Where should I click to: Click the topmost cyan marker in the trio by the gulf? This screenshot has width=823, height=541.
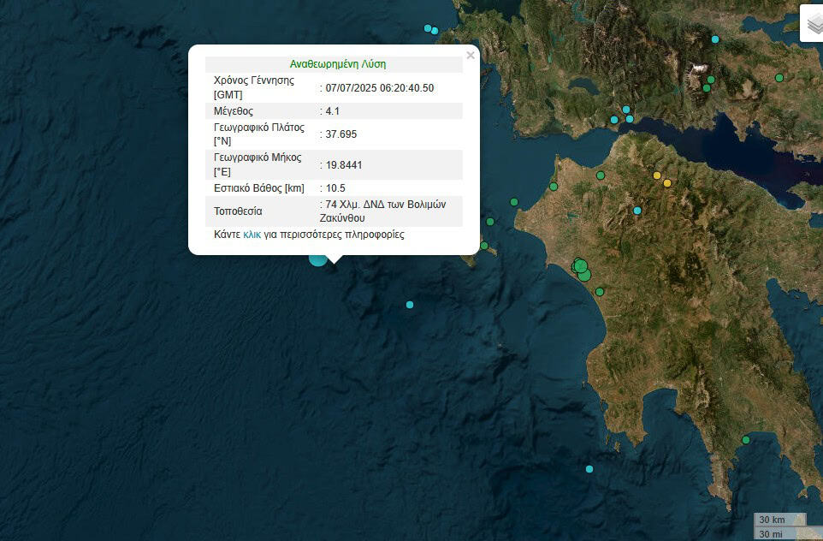click(626, 110)
